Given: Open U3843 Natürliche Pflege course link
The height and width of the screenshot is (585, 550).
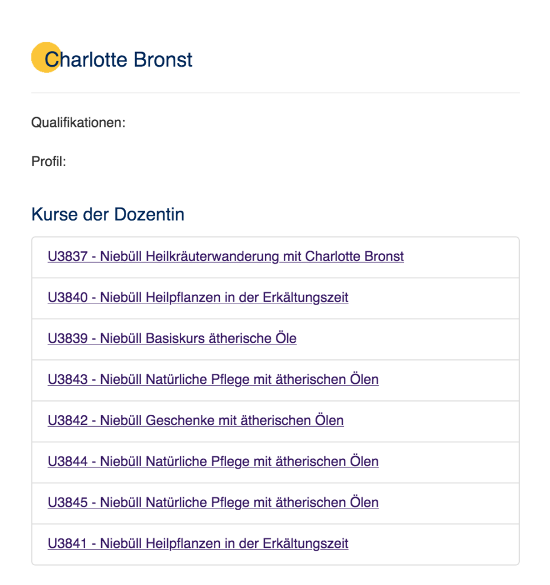Looking at the screenshot, I should coord(213,379).
